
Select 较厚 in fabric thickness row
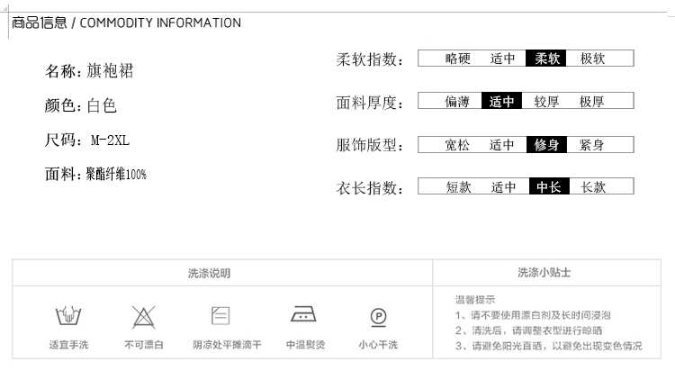546,101
